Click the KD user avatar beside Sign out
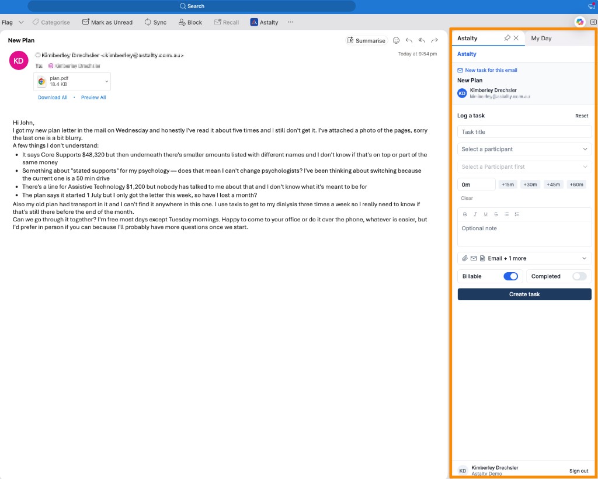Image resolution: width=598 pixels, height=479 pixels. pyautogui.click(x=463, y=471)
